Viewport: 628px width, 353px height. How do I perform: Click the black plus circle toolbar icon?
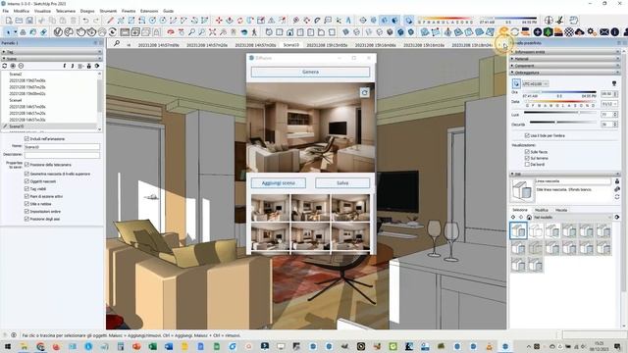point(538,32)
